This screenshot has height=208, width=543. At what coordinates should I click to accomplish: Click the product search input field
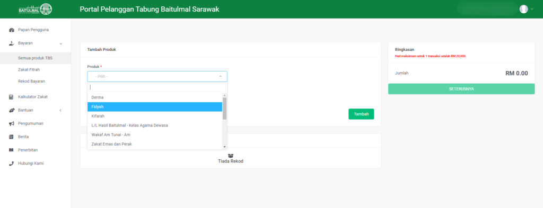[157, 87]
